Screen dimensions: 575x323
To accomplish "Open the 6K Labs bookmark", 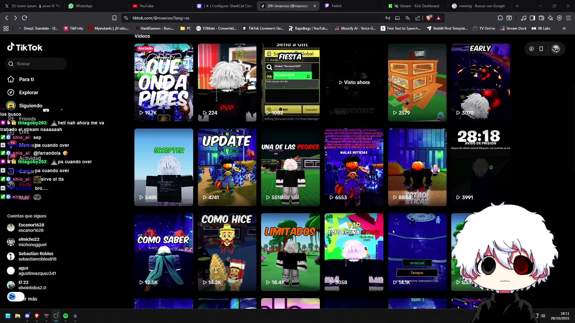I will click(540, 28).
